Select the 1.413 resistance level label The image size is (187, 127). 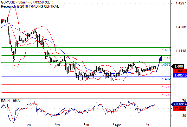[x=166, y=50]
